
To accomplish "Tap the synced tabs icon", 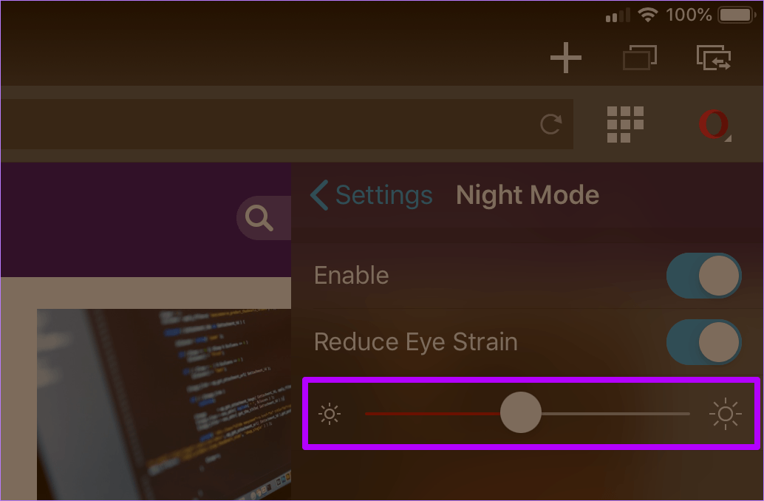I will (x=714, y=58).
